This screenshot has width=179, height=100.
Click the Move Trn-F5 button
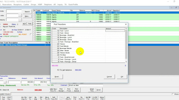[47, 98]
